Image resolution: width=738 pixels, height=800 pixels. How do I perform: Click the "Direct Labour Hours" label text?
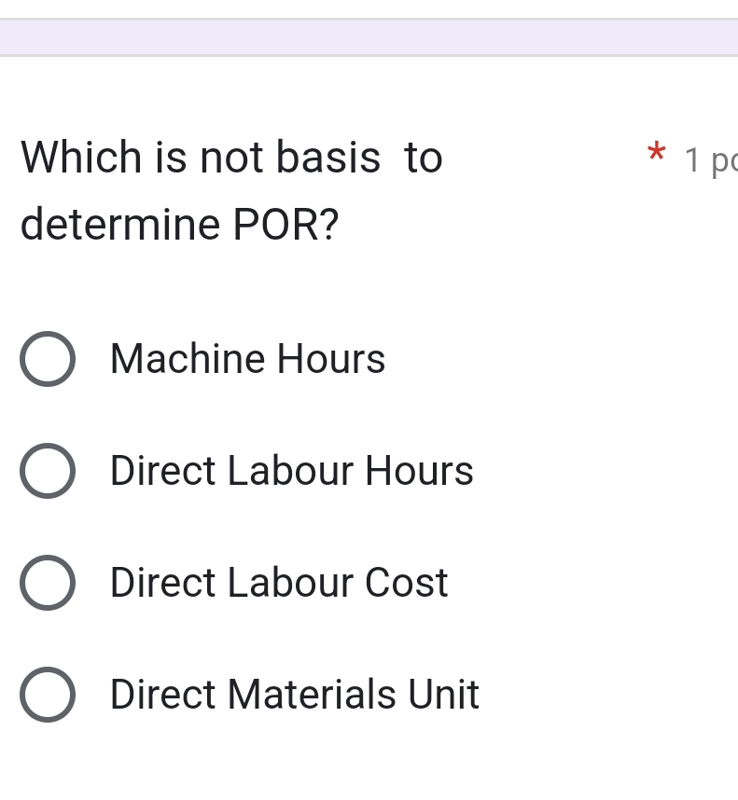click(291, 471)
